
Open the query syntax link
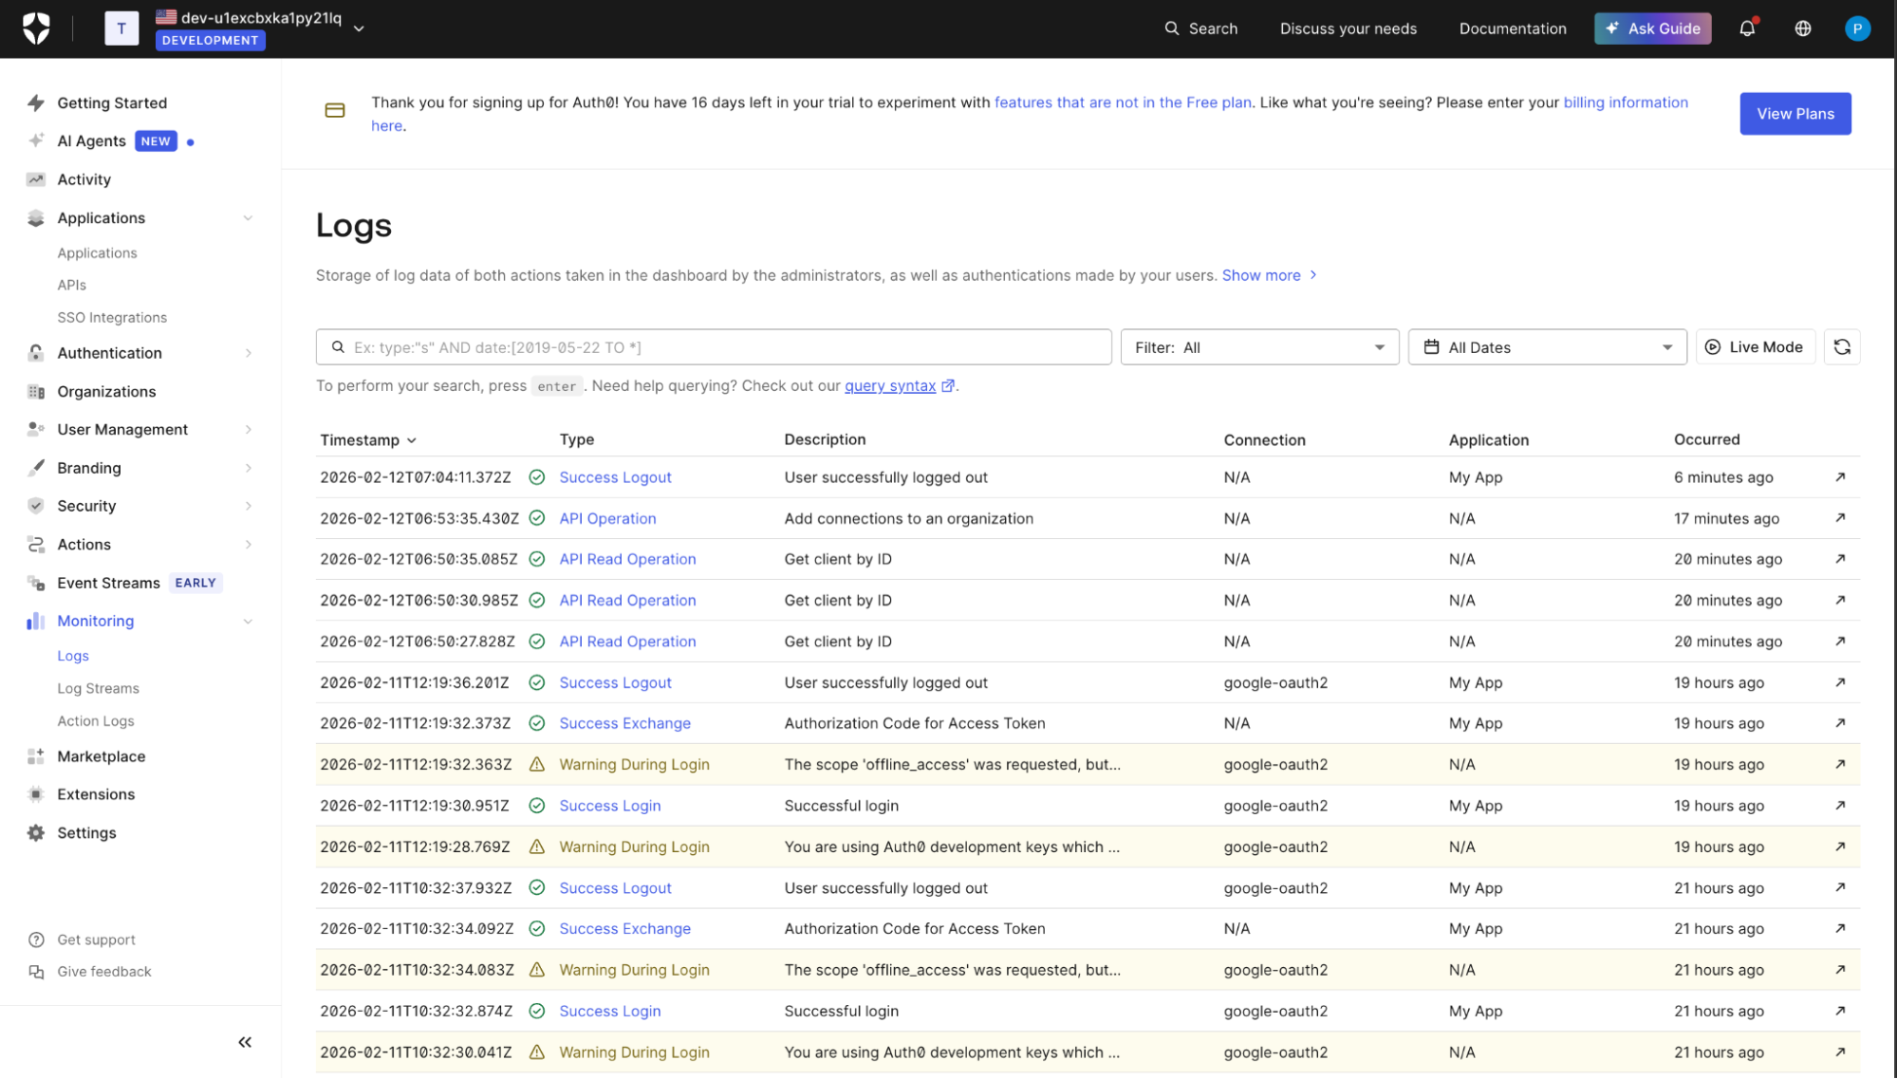(889, 386)
